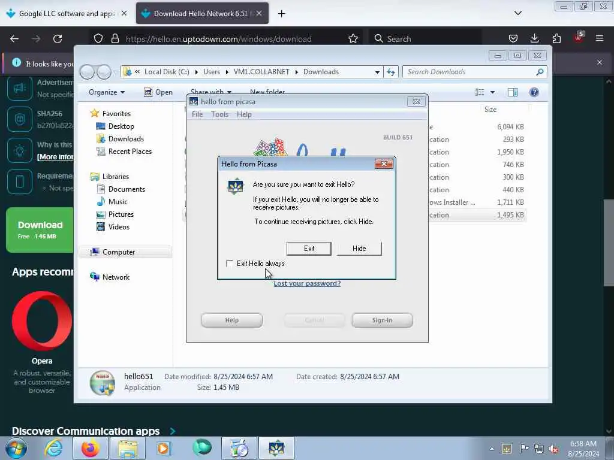Toggle the Explorer preview pane icon

point(513,92)
